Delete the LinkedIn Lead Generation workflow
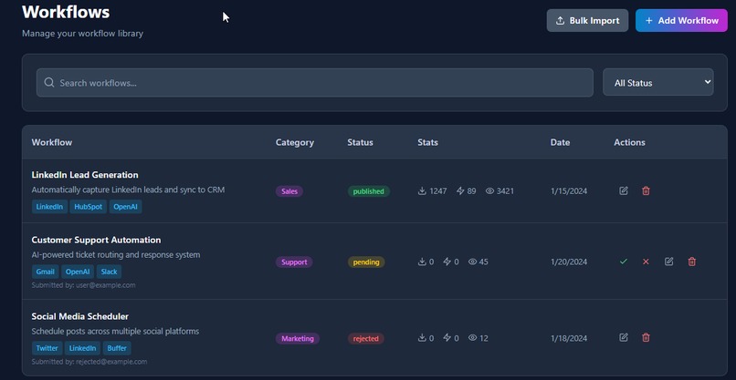Screen dimensions: 736x380 (646, 190)
